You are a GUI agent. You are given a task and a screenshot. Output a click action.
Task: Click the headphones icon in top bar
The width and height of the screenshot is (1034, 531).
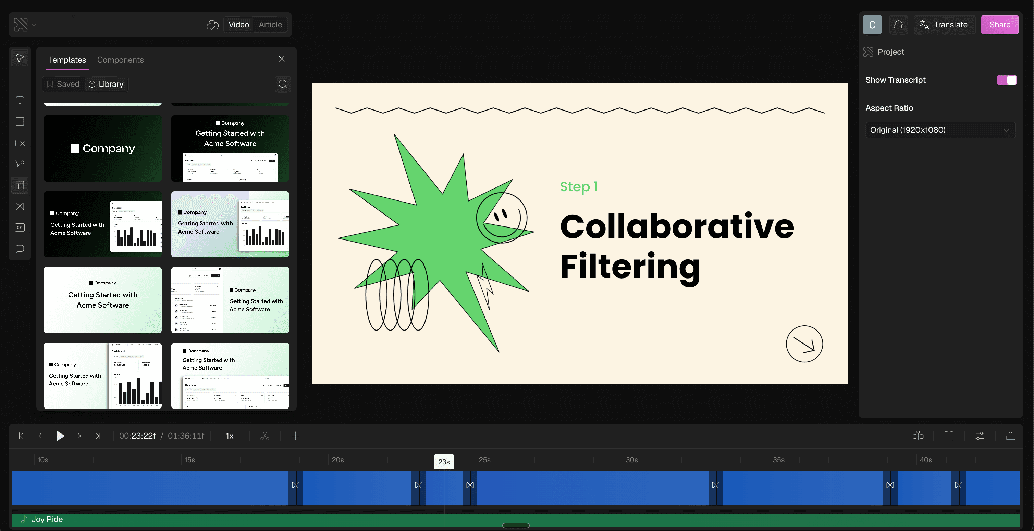(898, 25)
